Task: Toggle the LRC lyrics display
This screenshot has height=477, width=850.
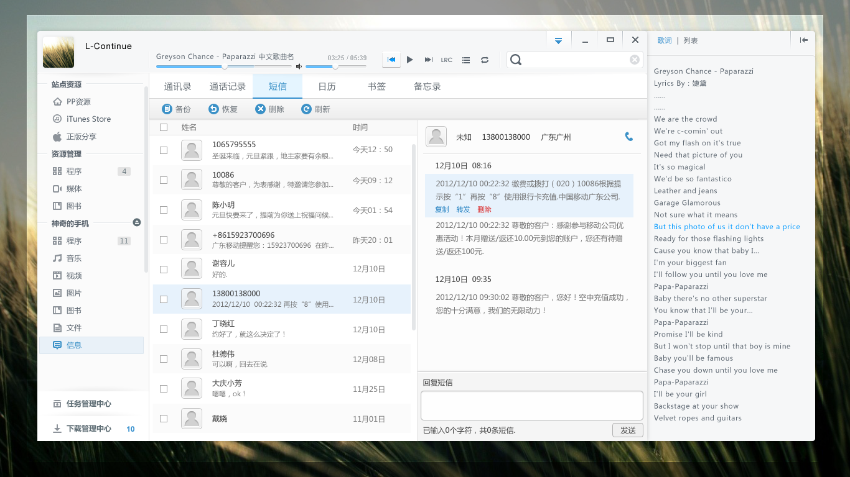Action: (447, 60)
